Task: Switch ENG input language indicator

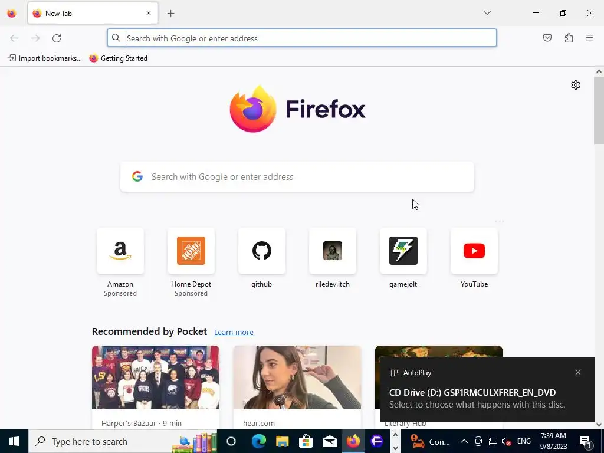Action: (x=524, y=441)
